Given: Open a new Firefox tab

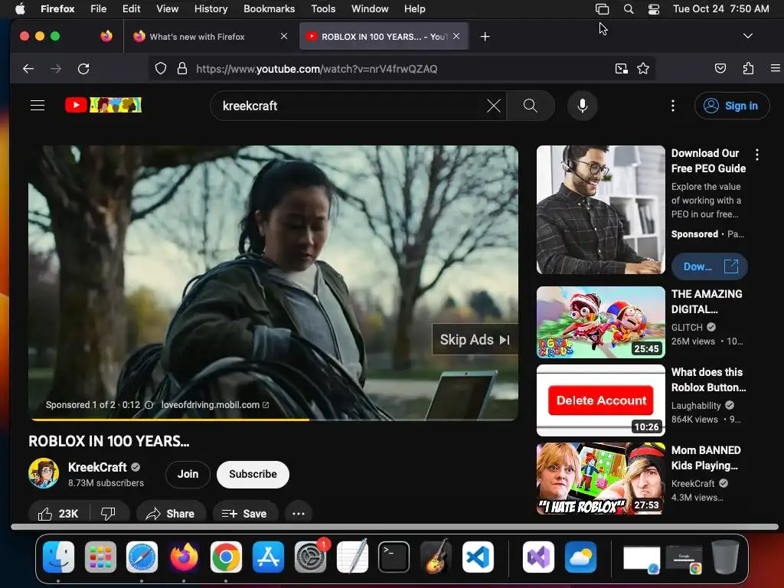Looking at the screenshot, I should click(485, 37).
